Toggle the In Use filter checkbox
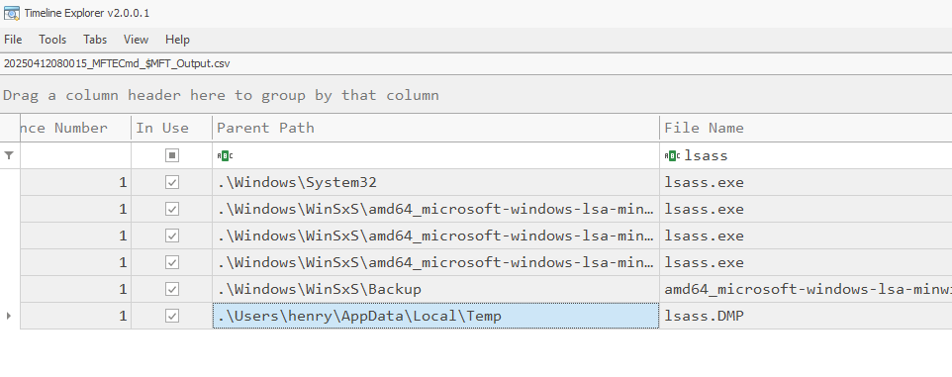This screenshot has width=952, height=377. (x=172, y=156)
